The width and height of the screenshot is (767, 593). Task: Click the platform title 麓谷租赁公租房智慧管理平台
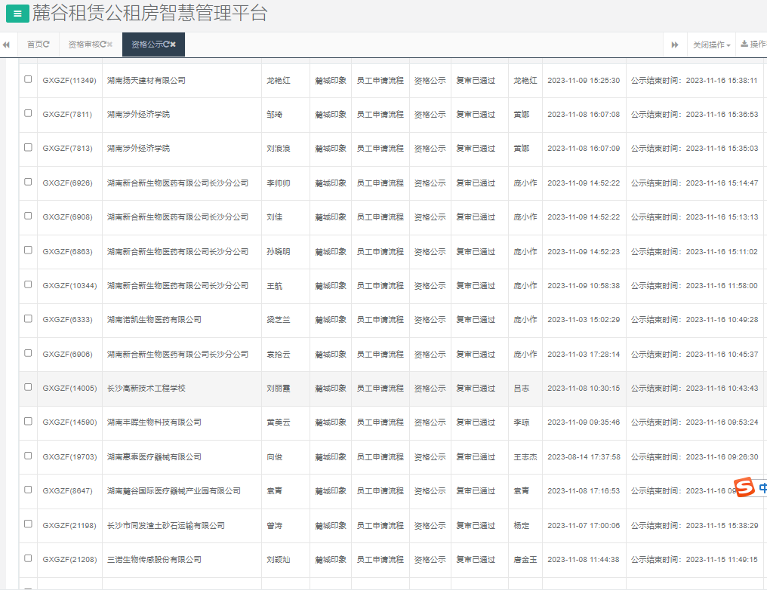click(149, 14)
